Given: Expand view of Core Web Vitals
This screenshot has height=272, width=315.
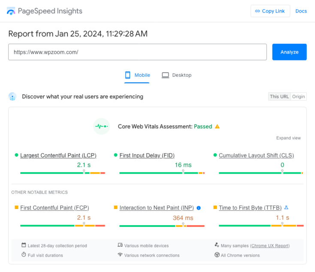Looking at the screenshot, I should (288, 138).
